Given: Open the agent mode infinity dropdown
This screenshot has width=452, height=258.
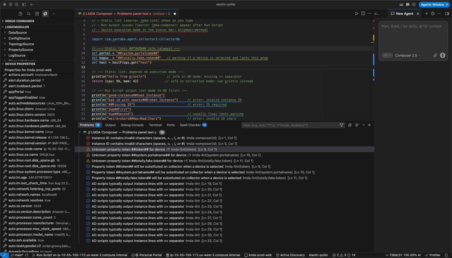Looking at the screenshot, I should pos(387,55).
